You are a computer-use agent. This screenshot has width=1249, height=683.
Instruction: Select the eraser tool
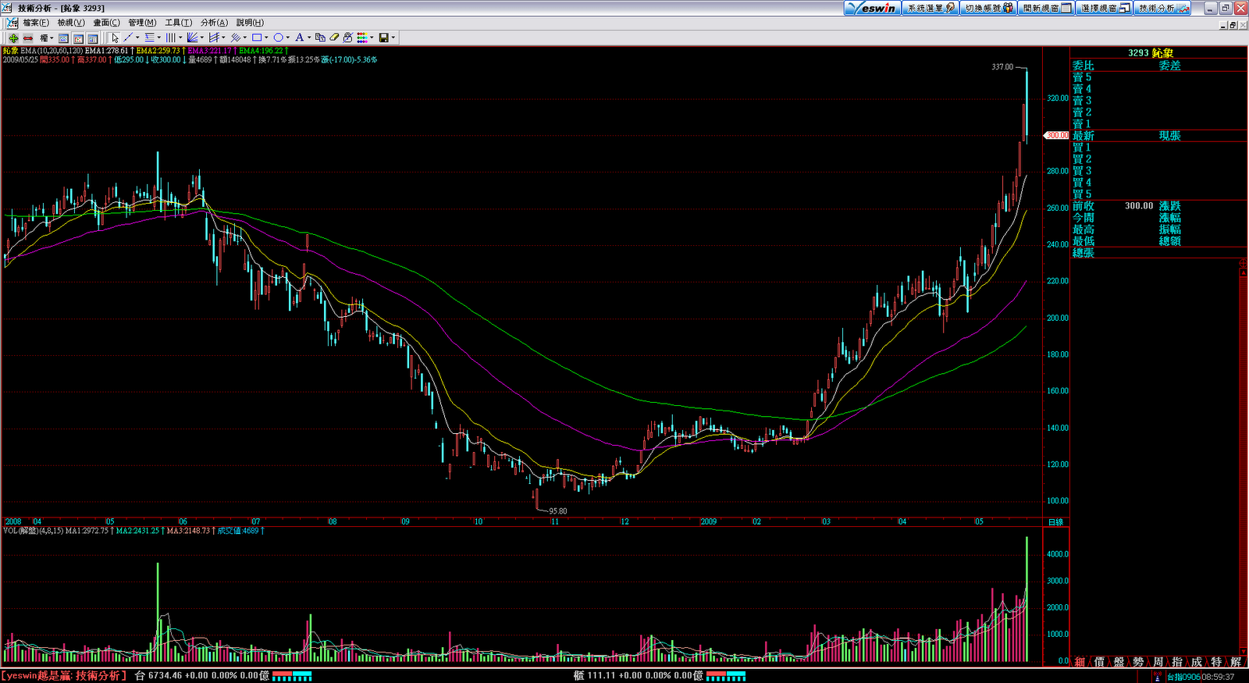click(335, 37)
